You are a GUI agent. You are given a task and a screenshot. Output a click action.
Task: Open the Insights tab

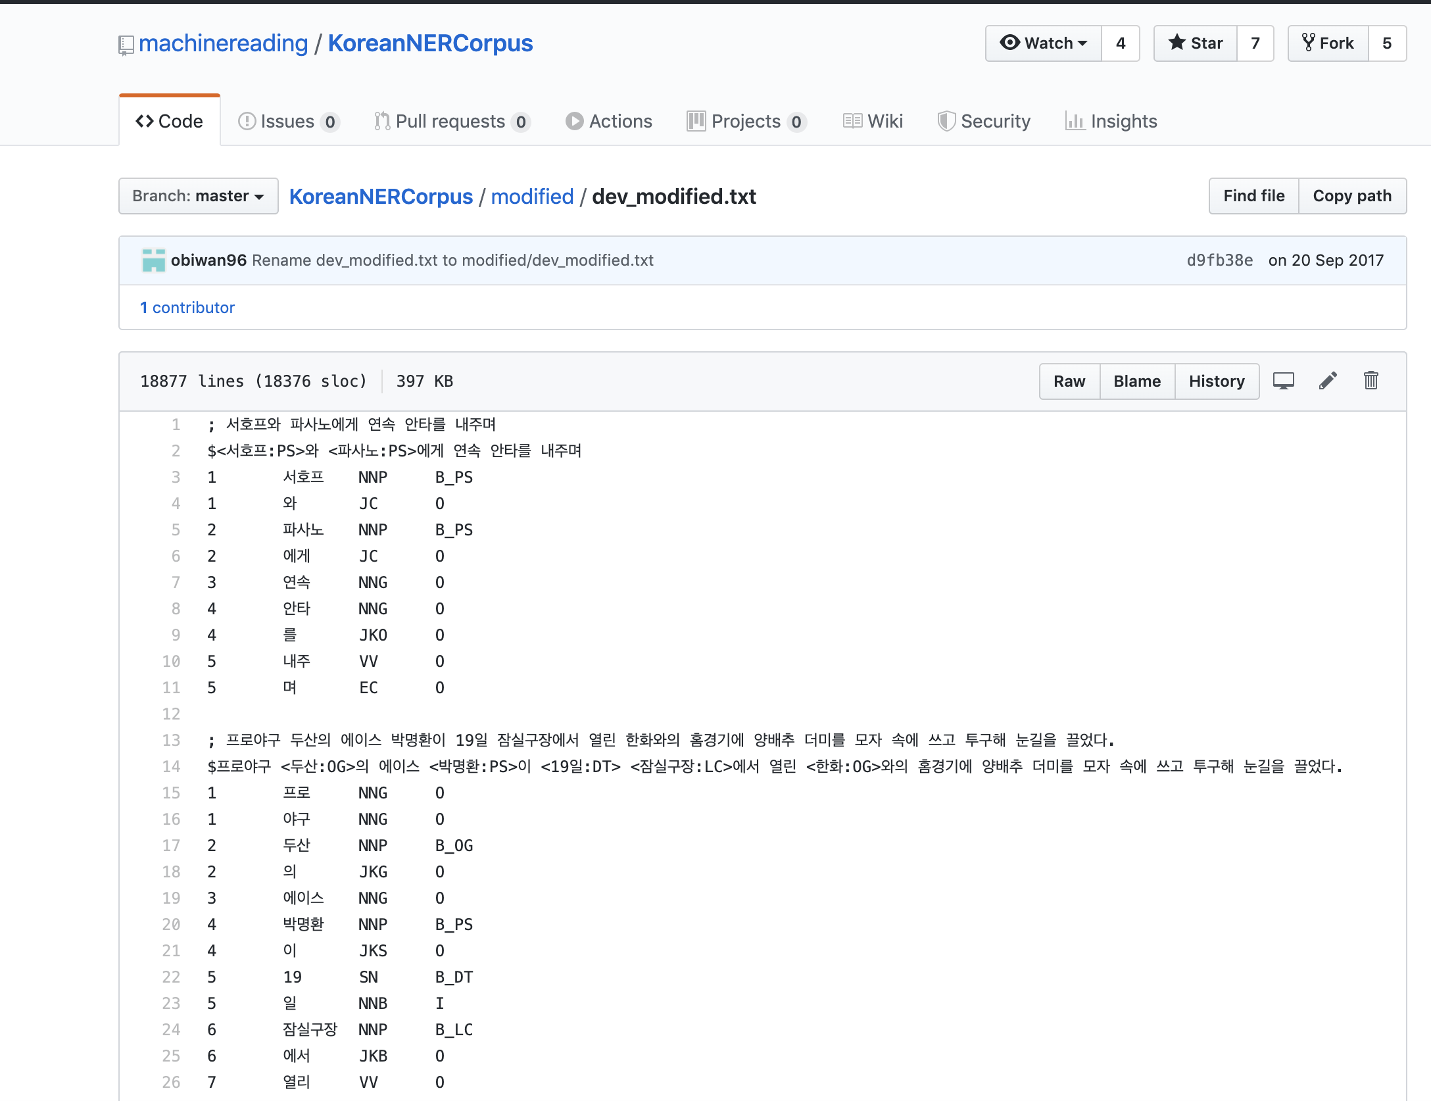1111,122
